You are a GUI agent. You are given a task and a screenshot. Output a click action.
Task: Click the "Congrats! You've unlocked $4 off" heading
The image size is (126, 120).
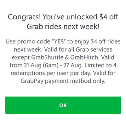(63, 17)
